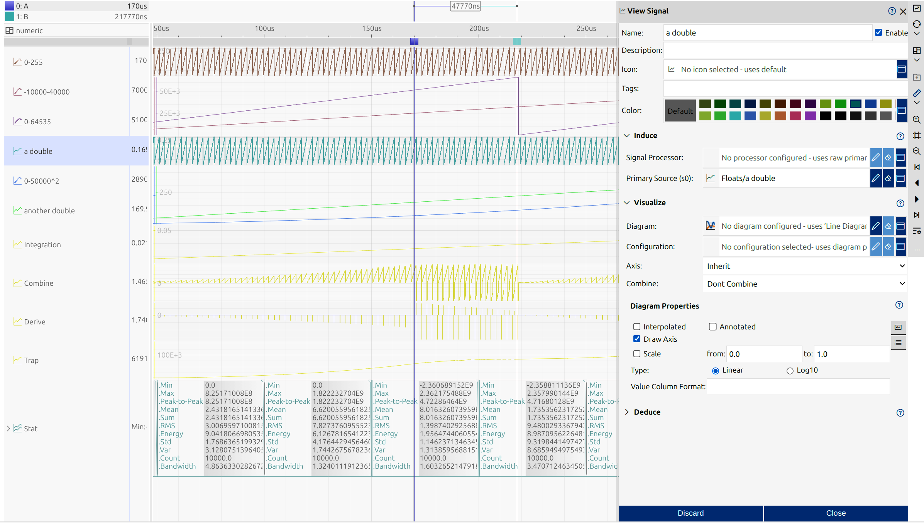Image resolution: width=924 pixels, height=523 pixels.
Task: Select the Integration signal row
Action: (42, 245)
